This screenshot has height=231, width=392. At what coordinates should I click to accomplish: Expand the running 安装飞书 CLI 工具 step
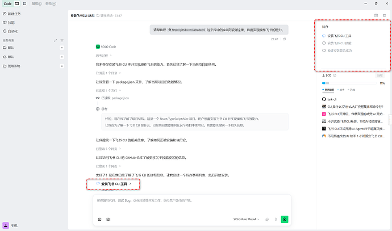pyautogui.click(x=114, y=184)
